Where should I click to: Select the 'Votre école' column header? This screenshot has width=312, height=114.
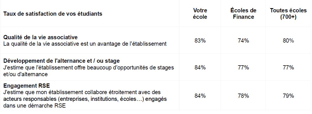[200, 14]
